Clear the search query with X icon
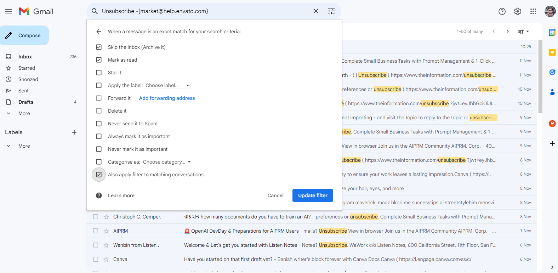558x273 pixels. [x=316, y=11]
